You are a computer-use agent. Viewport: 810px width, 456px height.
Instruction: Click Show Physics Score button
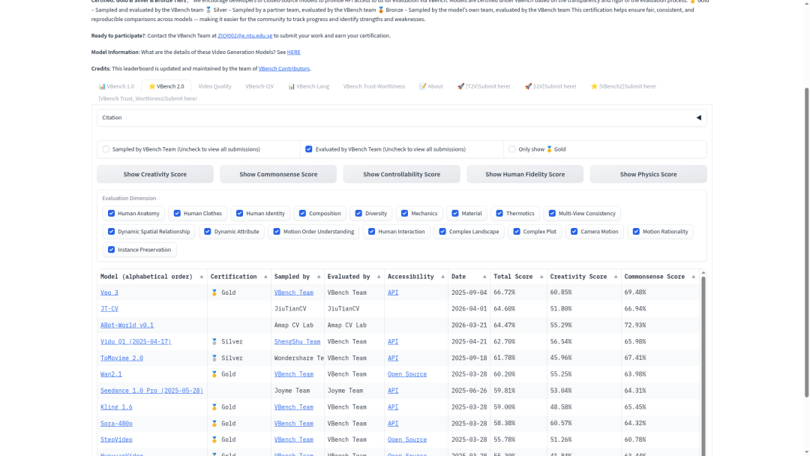(x=648, y=174)
